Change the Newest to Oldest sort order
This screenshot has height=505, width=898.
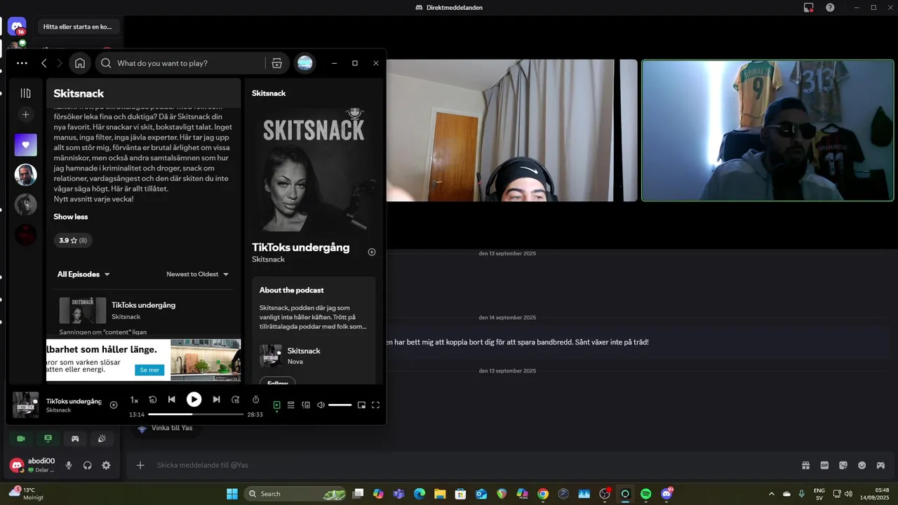(x=198, y=274)
